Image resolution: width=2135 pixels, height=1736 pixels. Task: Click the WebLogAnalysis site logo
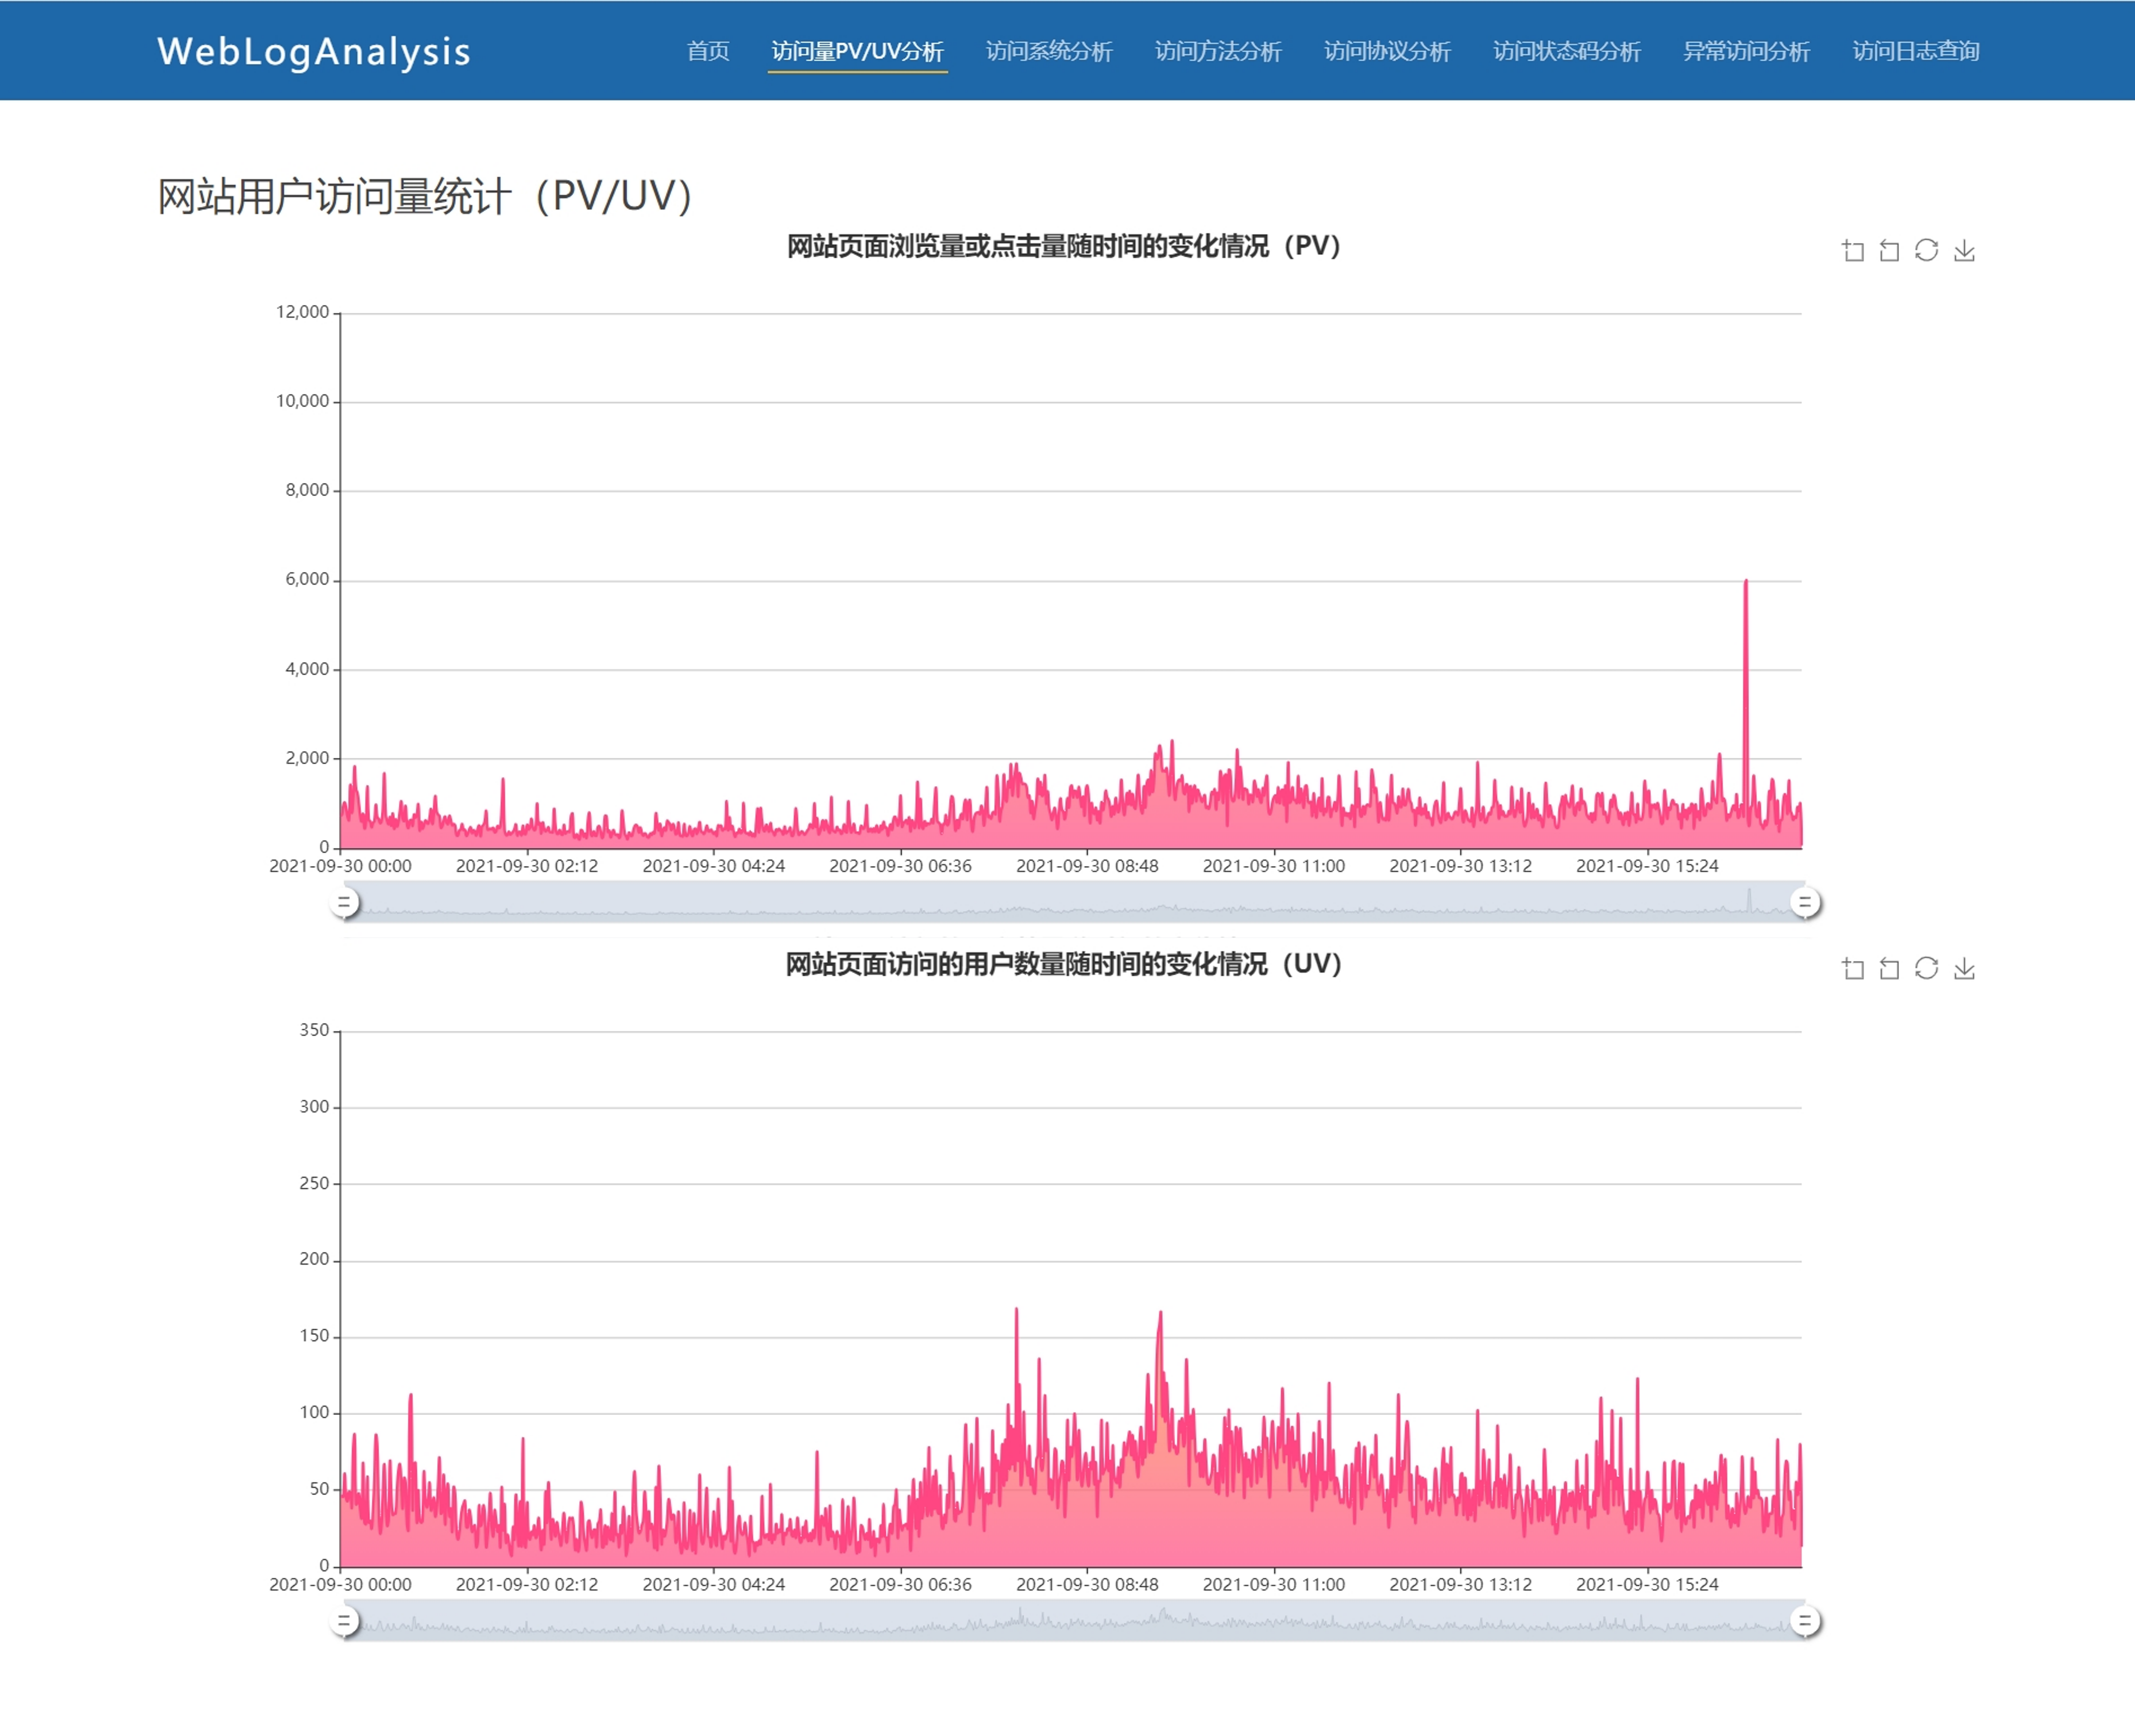pos(313,51)
